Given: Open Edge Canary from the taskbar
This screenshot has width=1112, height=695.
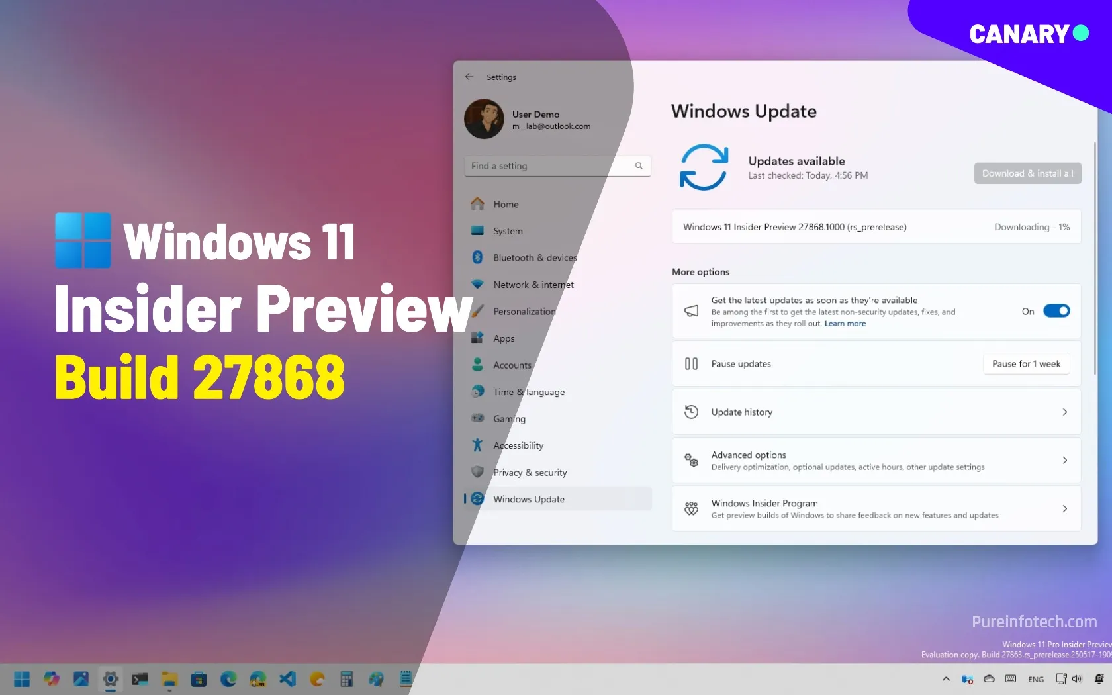Looking at the screenshot, I should click(x=257, y=679).
